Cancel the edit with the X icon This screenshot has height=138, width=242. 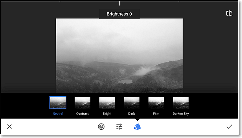tap(9, 127)
